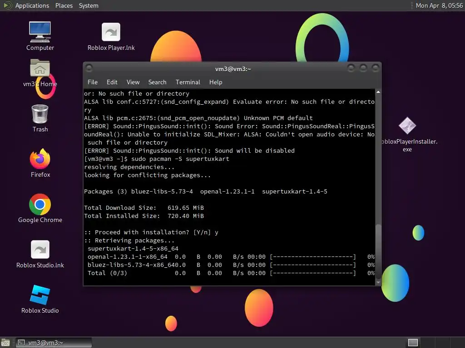Click the Total (0/3) progress bar
Image resolution: width=465 pixels, height=348 pixels.
click(312, 273)
